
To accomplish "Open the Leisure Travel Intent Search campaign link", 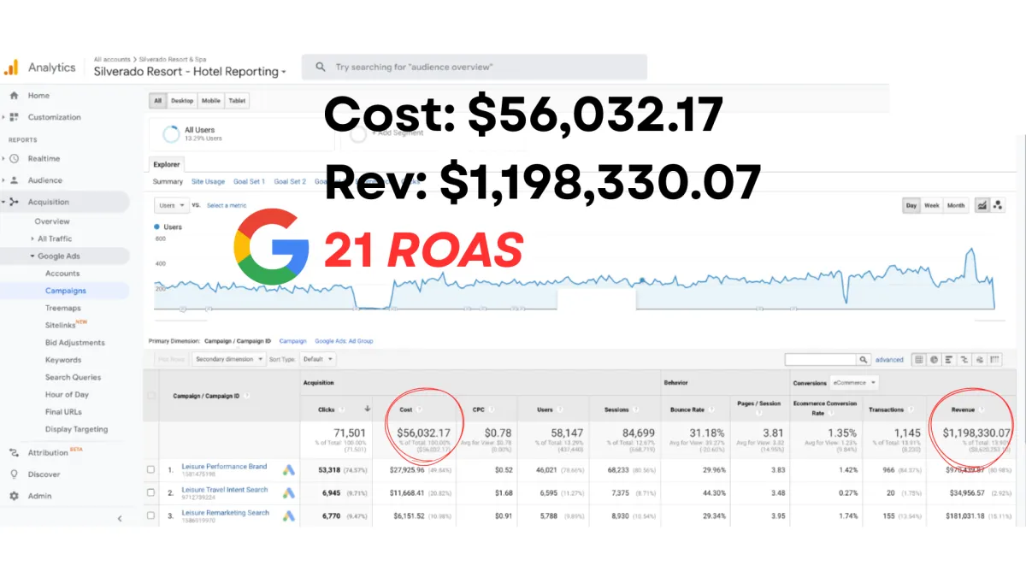I will [x=225, y=490].
